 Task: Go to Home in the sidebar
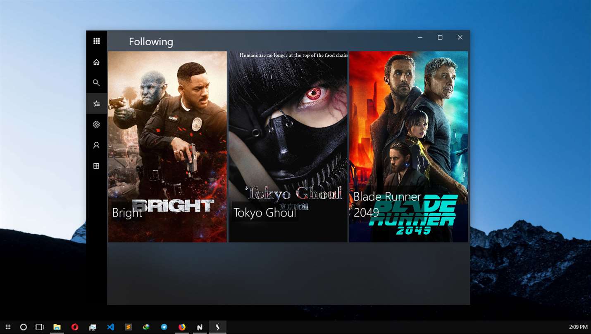pos(96,62)
